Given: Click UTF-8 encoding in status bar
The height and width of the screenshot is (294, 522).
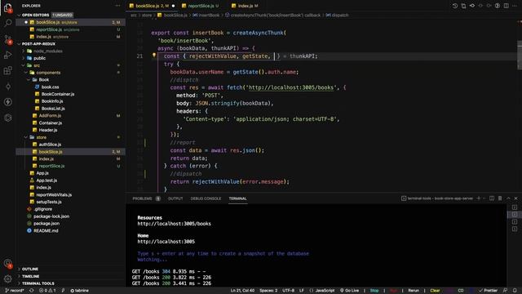Looking at the screenshot, I should tap(288, 291).
